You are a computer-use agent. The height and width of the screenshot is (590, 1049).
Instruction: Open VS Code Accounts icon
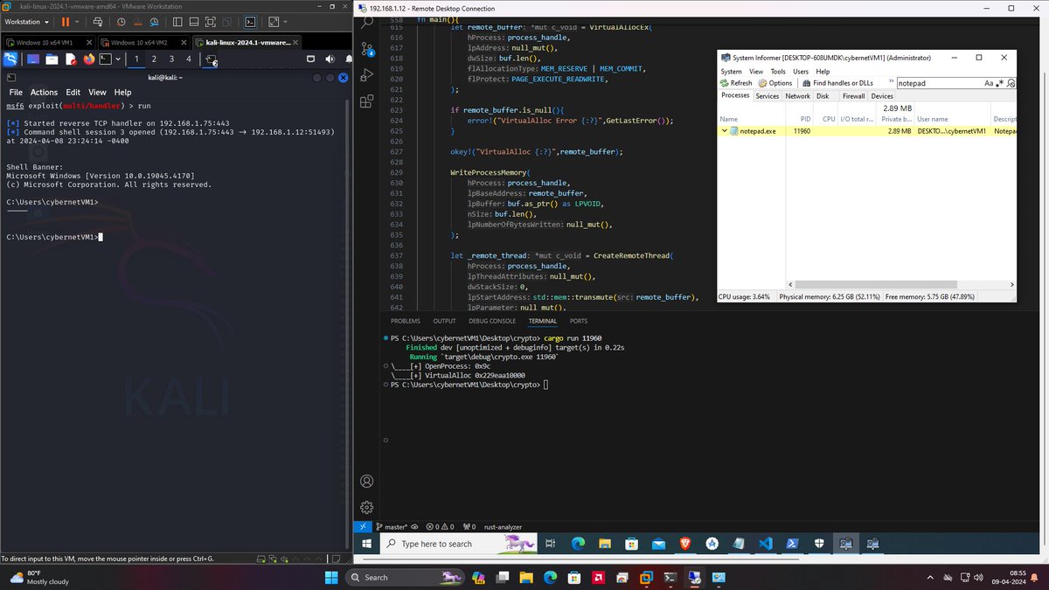[x=367, y=481]
